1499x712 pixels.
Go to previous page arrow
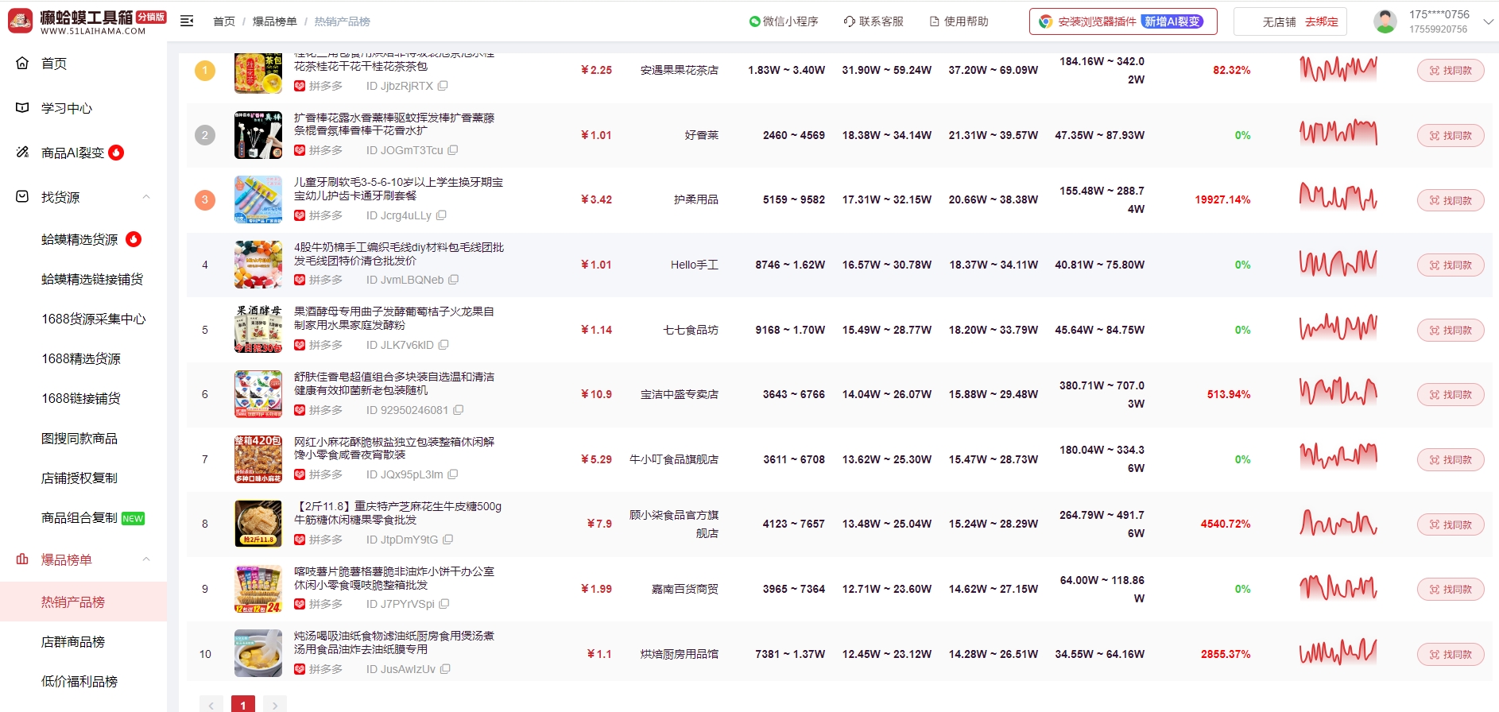tap(211, 704)
